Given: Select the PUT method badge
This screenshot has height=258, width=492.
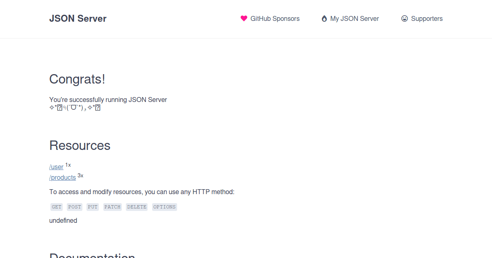Looking at the screenshot, I should click(x=92, y=207).
